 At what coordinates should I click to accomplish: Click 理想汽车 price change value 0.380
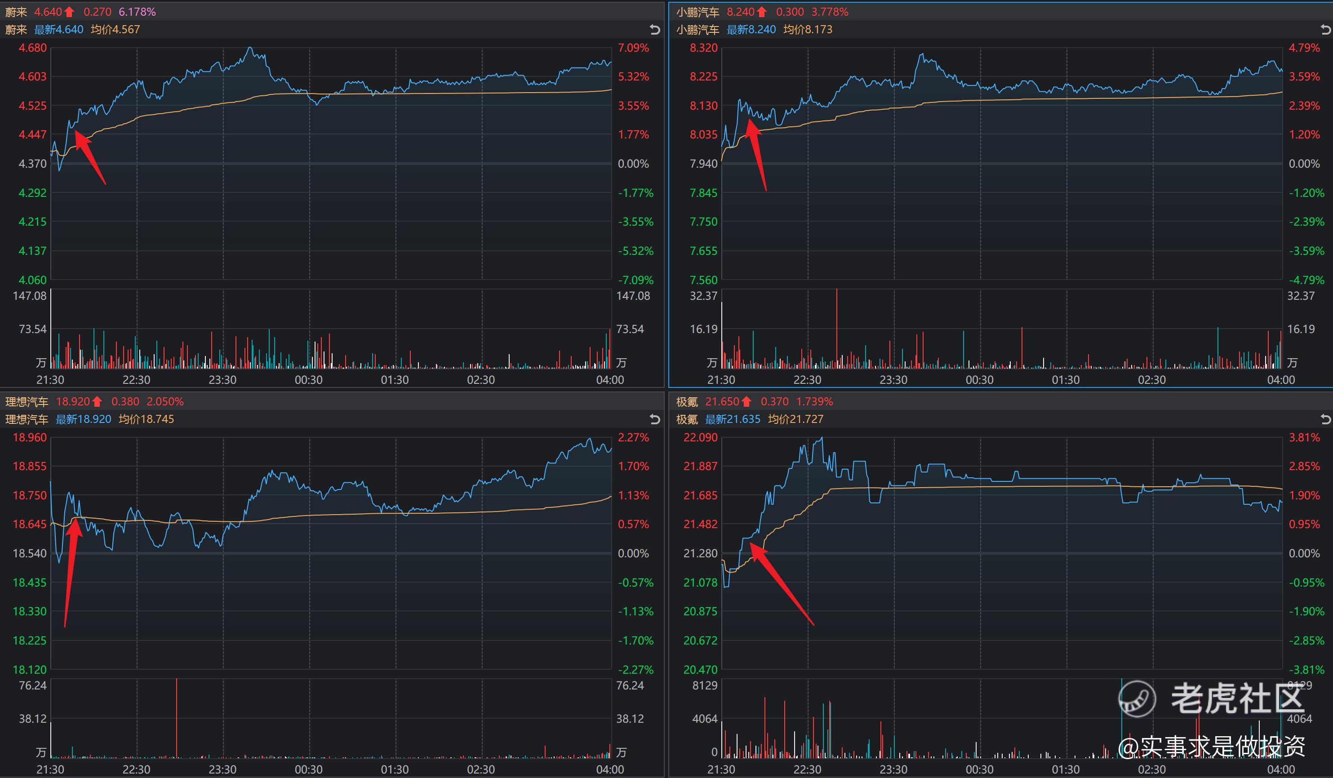(x=125, y=401)
